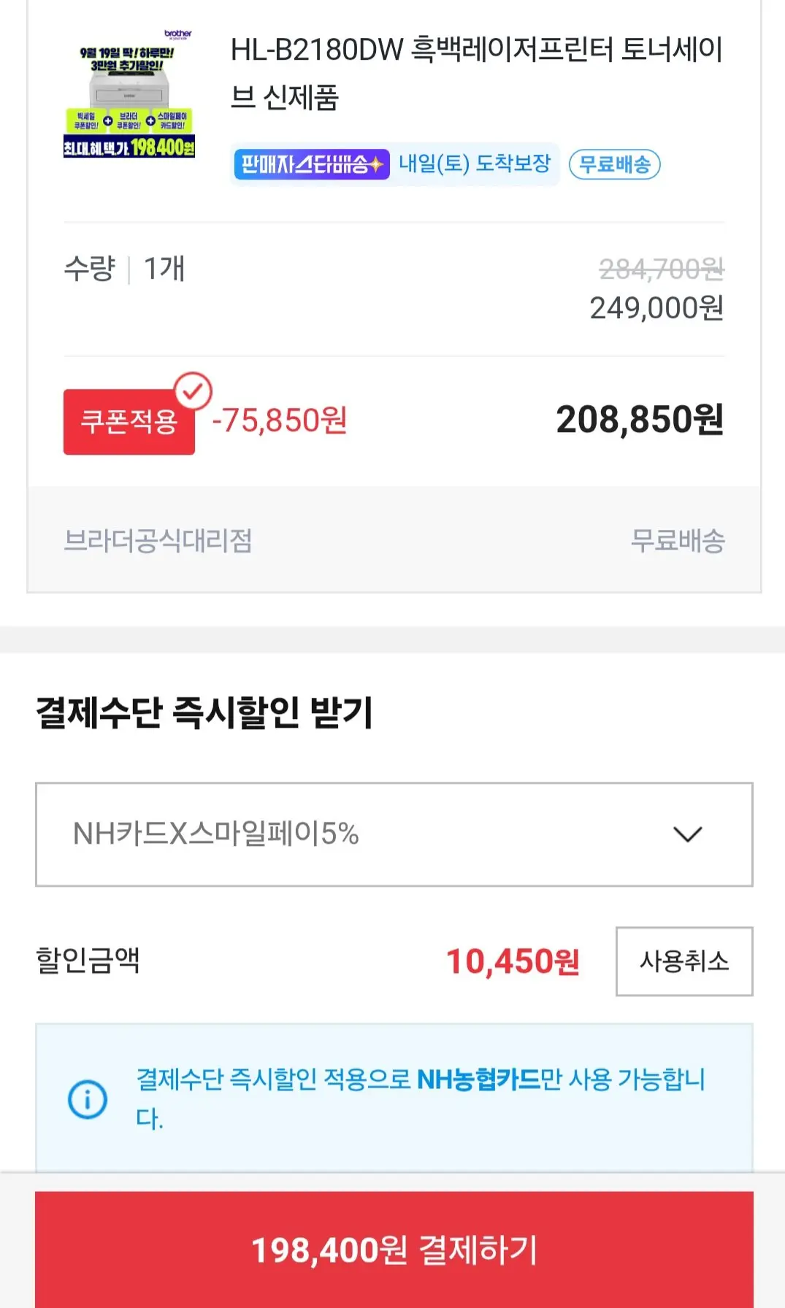Image resolution: width=785 pixels, height=1308 pixels.
Task: Tap the 무료배송 pill badge
Action: tap(614, 164)
